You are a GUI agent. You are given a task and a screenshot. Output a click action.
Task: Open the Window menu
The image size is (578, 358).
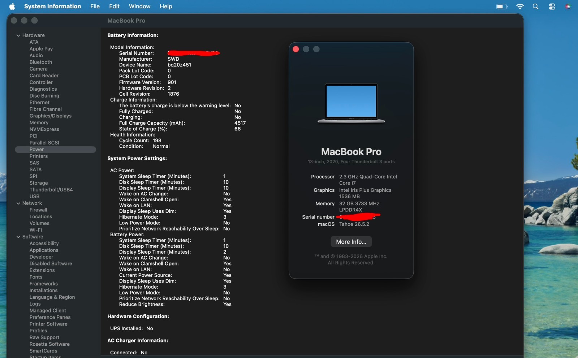[x=139, y=6]
